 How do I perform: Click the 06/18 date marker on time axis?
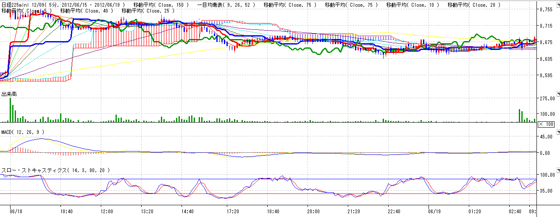[16, 212]
